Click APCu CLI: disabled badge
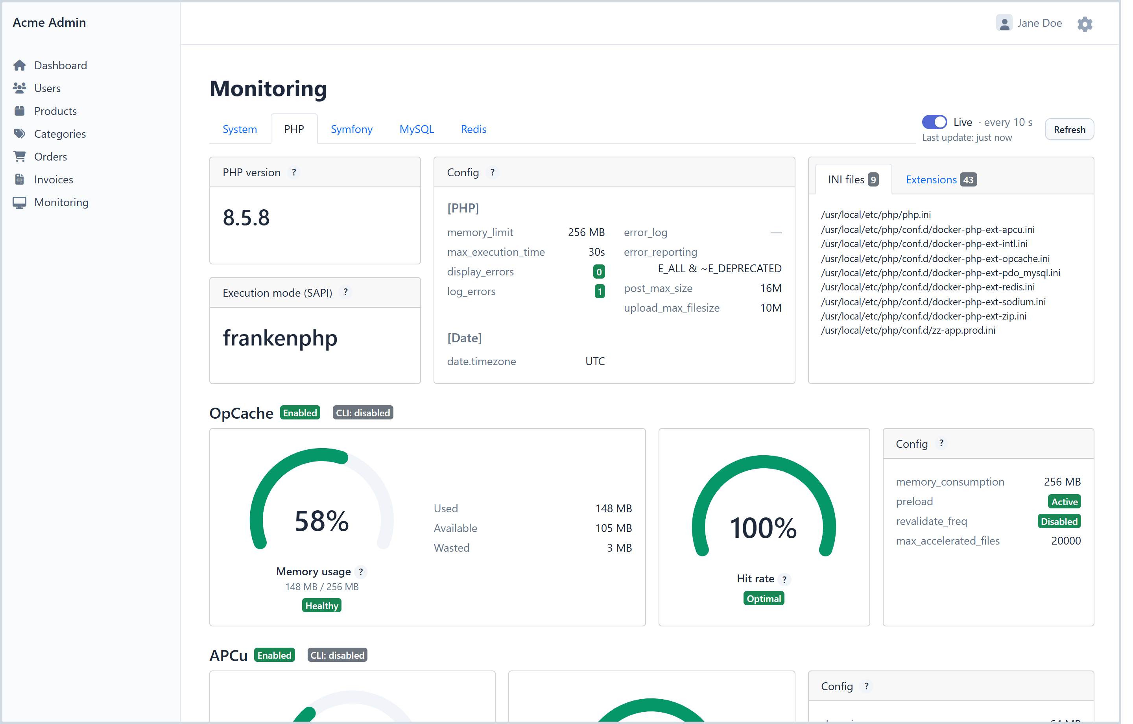 338,655
